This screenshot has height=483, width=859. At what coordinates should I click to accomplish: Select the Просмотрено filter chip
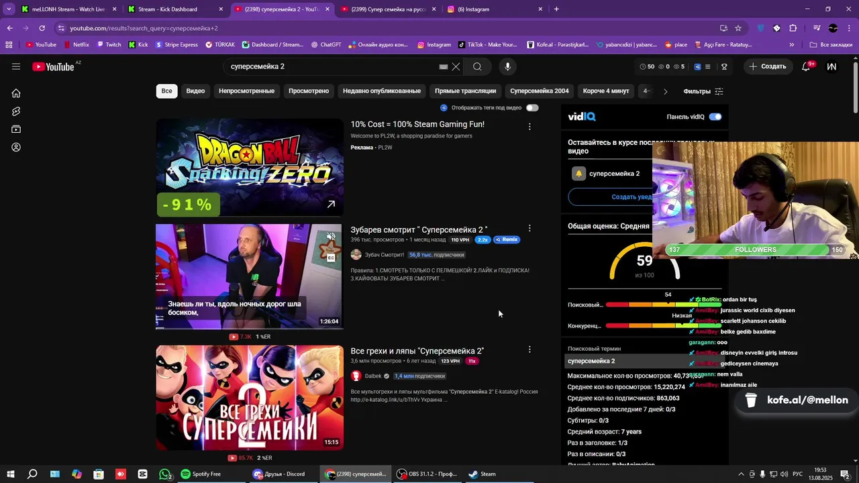point(309,91)
